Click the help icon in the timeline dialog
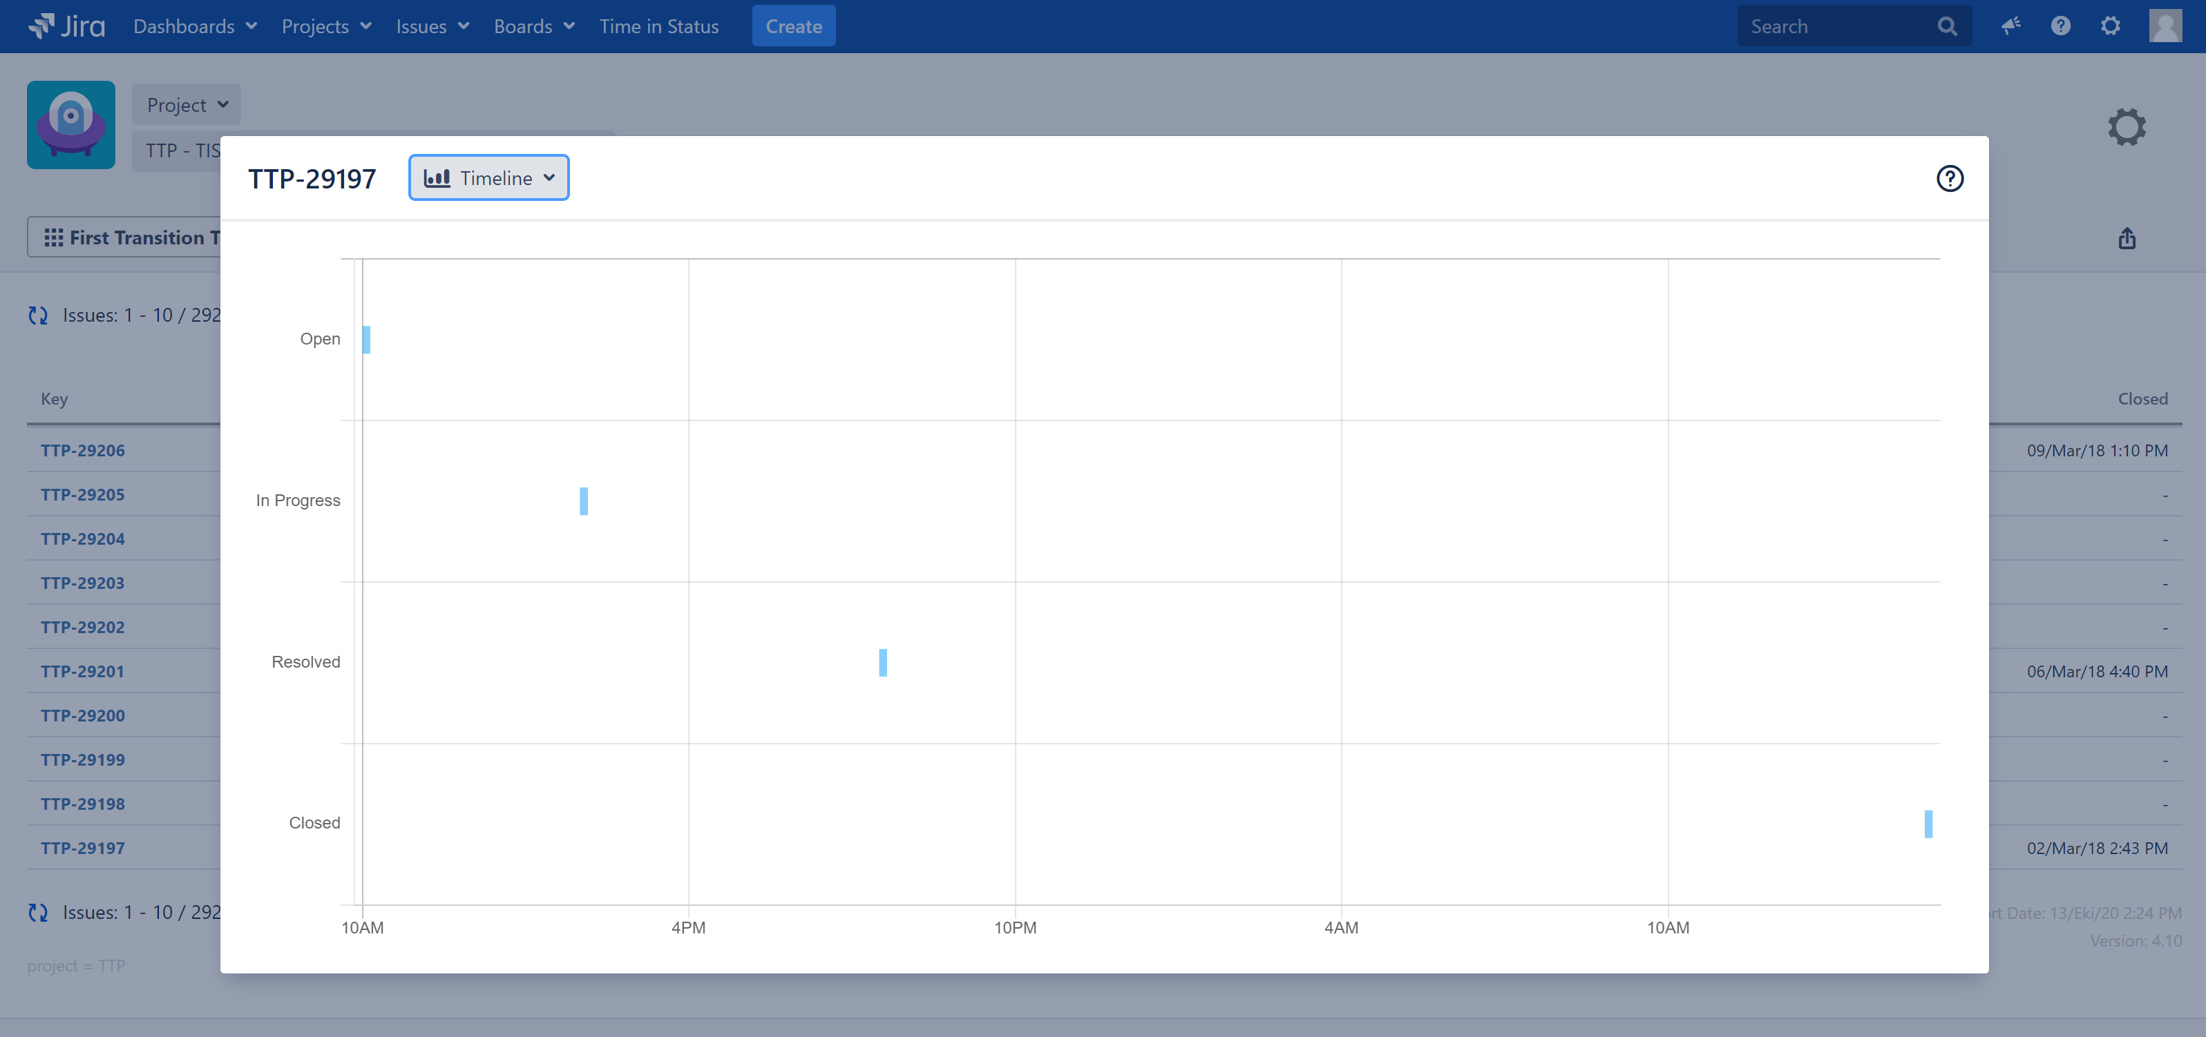The width and height of the screenshot is (2206, 1037). pyautogui.click(x=1949, y=178)
